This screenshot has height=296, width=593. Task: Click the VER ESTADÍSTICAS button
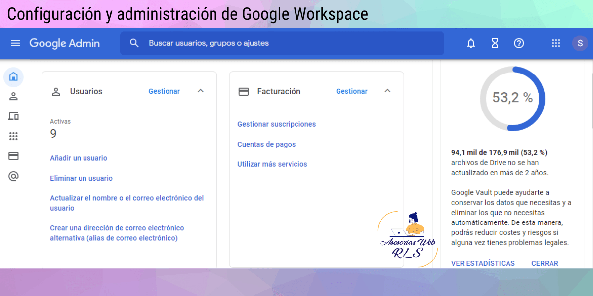pyautogui.click(x=483, y=263)
